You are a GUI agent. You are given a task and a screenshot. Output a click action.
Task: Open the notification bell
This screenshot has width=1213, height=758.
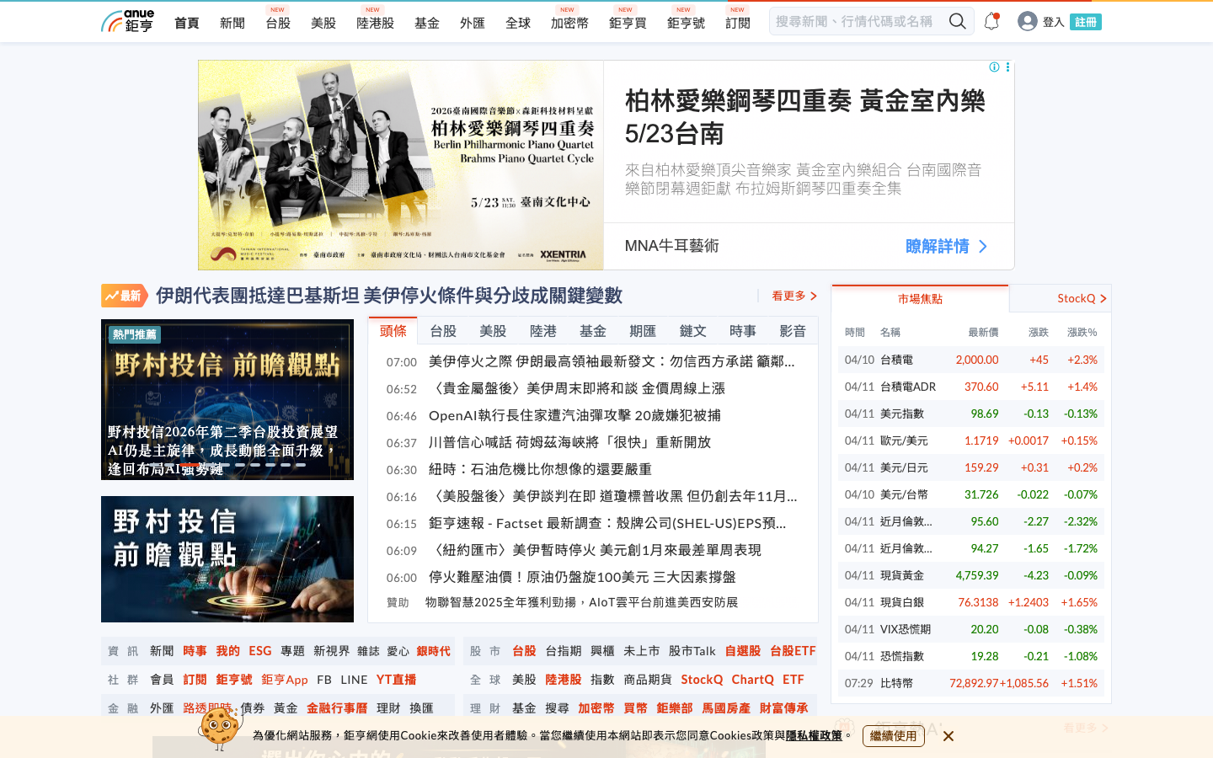click(x=991, y=21)
